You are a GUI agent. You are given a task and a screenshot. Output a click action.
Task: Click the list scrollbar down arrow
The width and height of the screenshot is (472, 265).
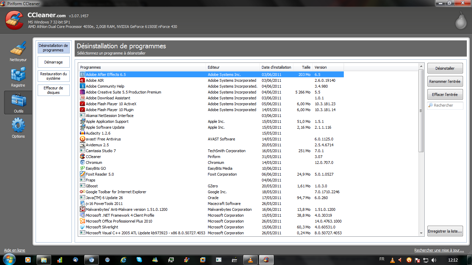421,233
